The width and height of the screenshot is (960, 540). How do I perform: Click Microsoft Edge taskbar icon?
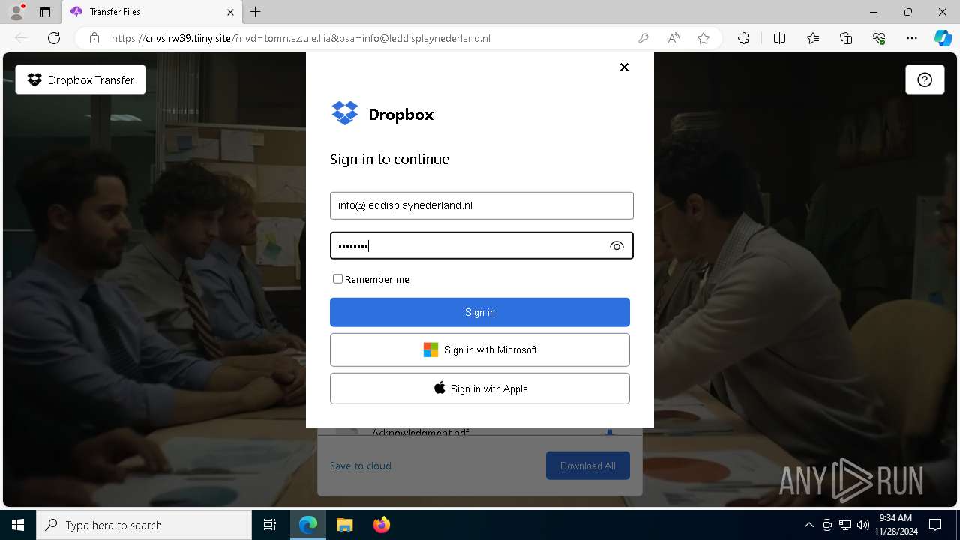(x=308, y=525)
